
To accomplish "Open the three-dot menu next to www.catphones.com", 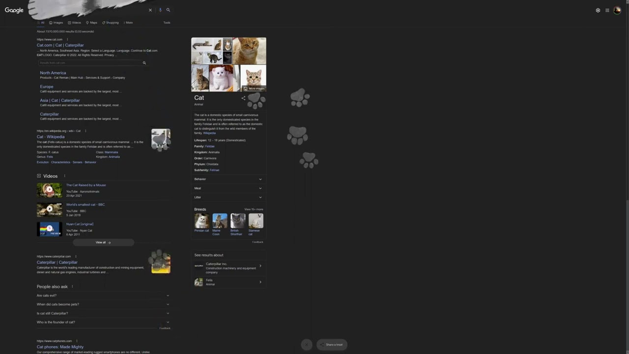I will pyautogui.click(x=77, y=341).
